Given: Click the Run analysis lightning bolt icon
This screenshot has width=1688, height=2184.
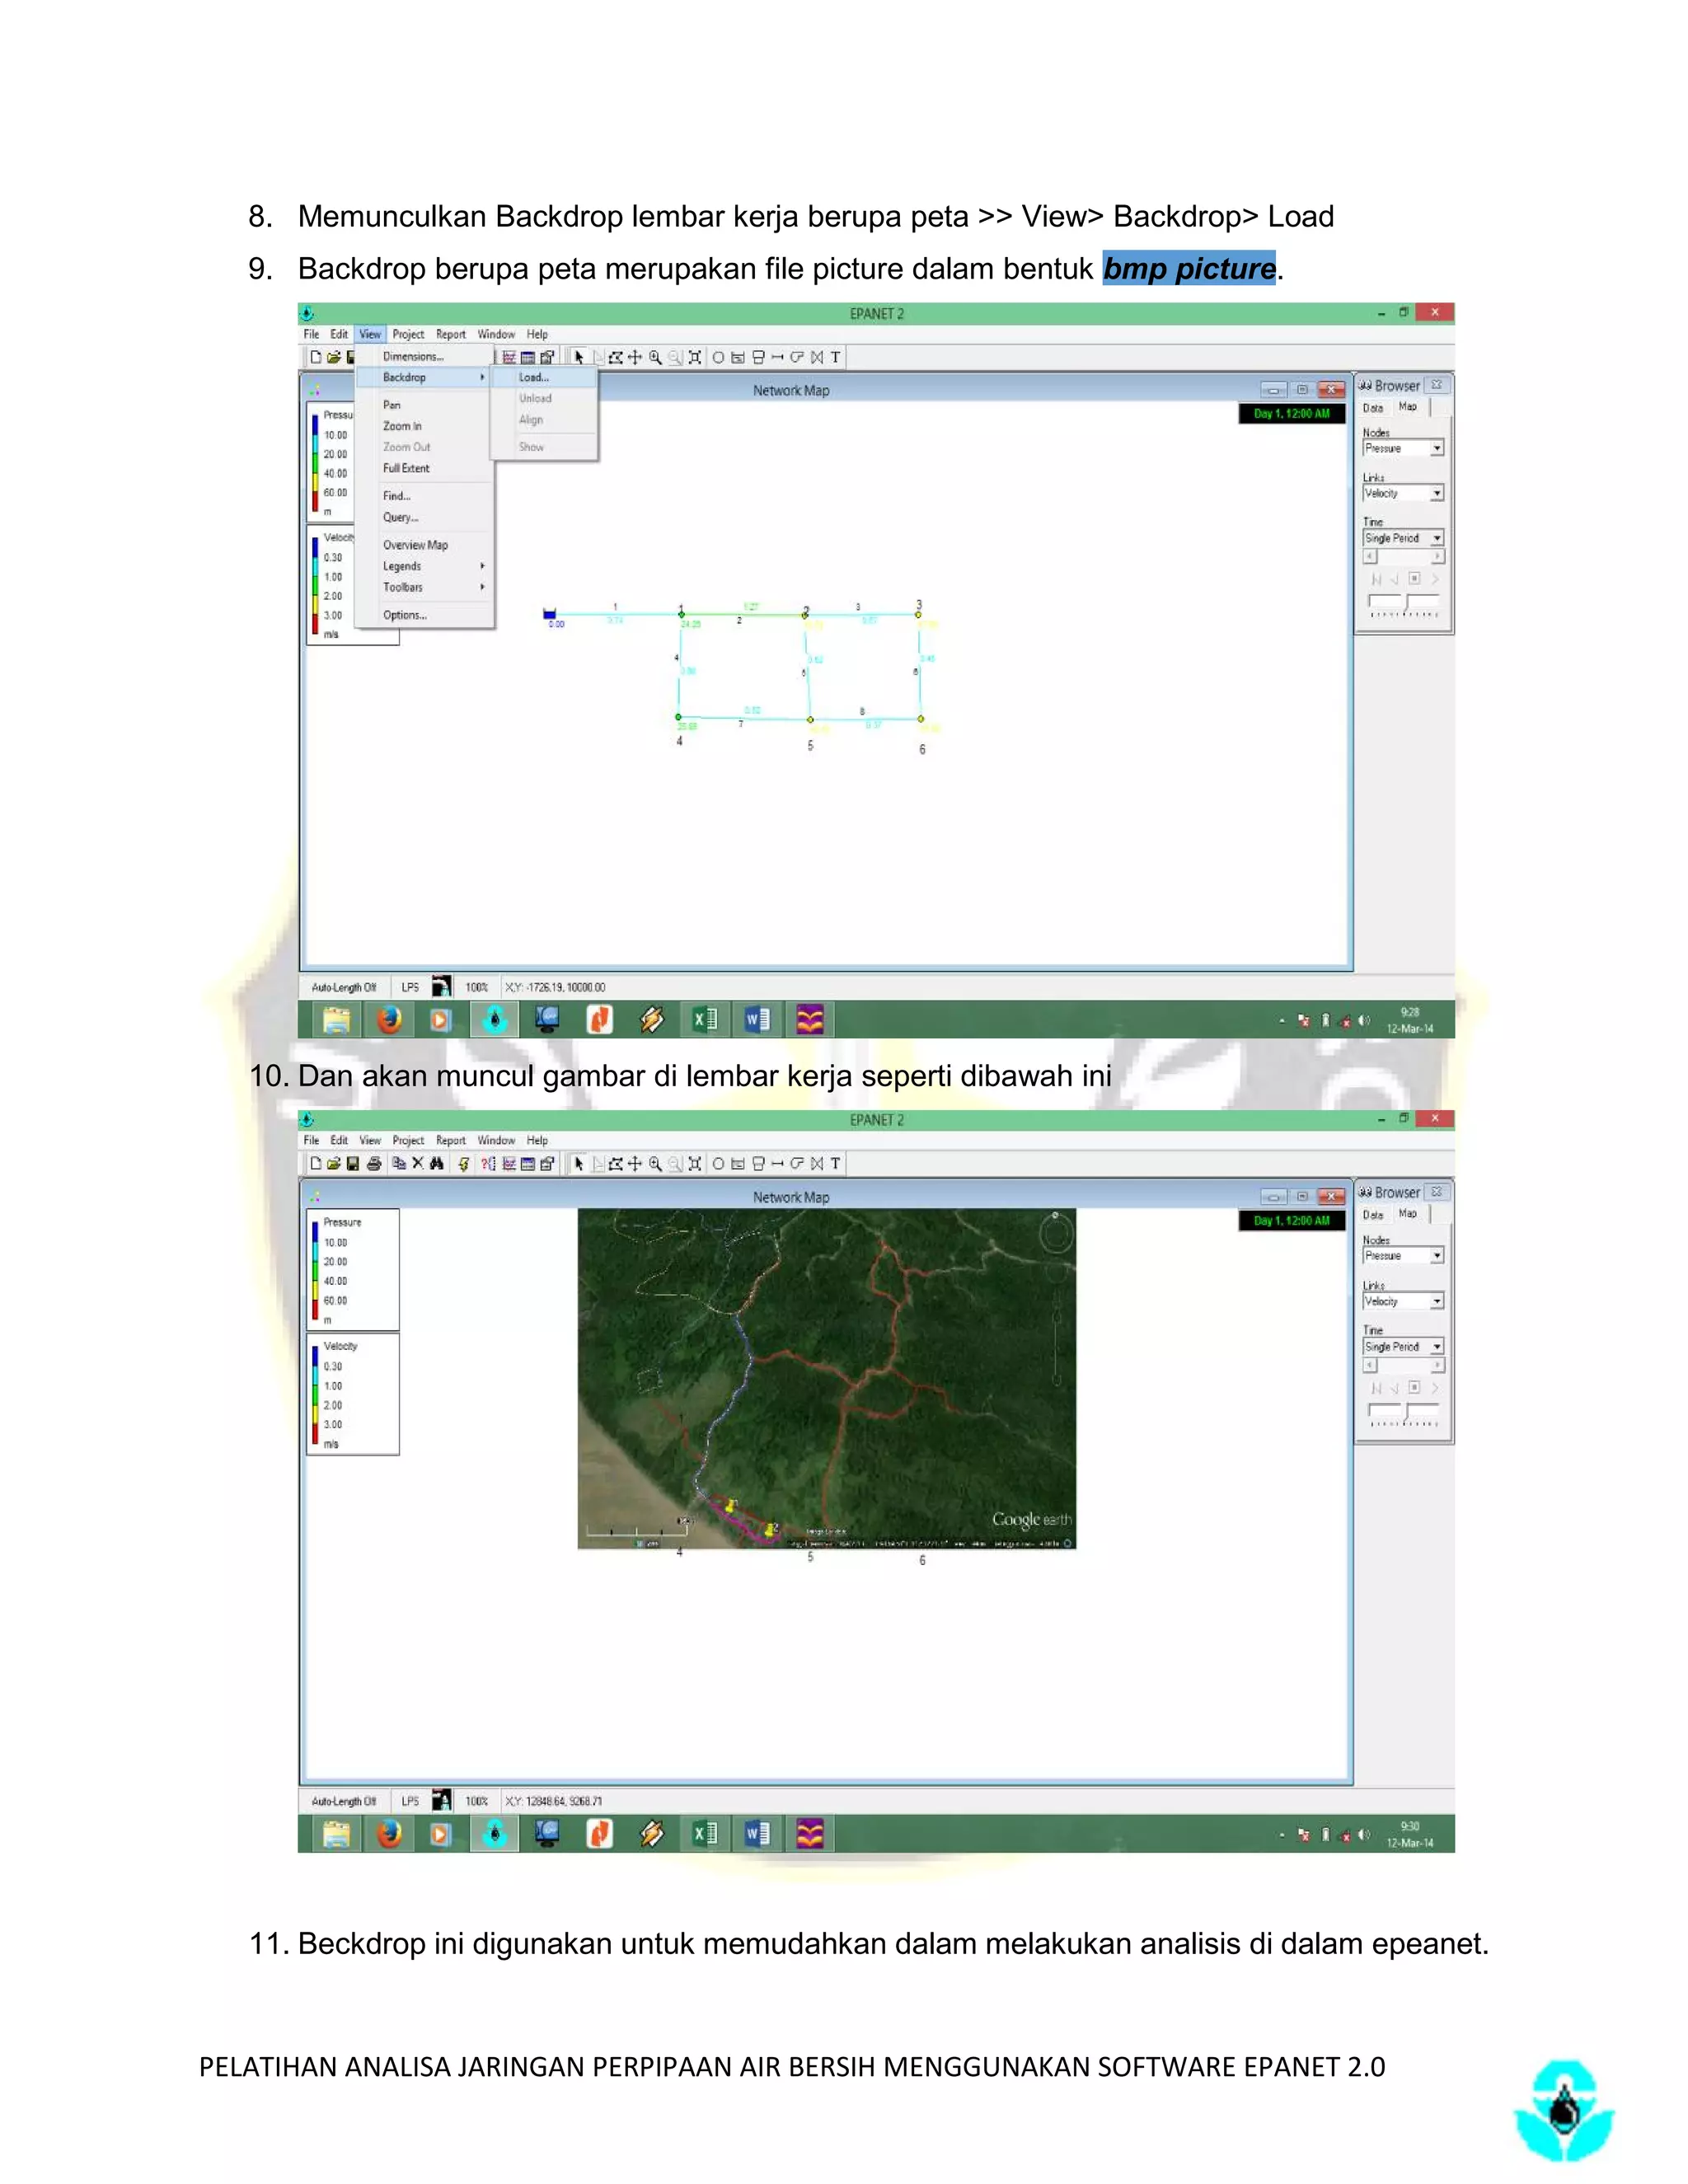Looking at the screenshot, I should (x=464, y=1163).
